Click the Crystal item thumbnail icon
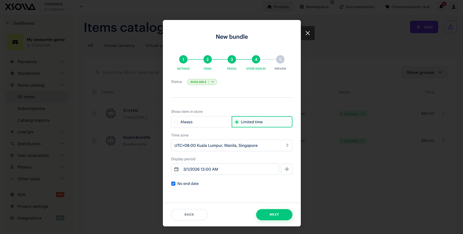The width and height of the screenshot is (463, 234). pyautogui.click(x=111, y=113)
